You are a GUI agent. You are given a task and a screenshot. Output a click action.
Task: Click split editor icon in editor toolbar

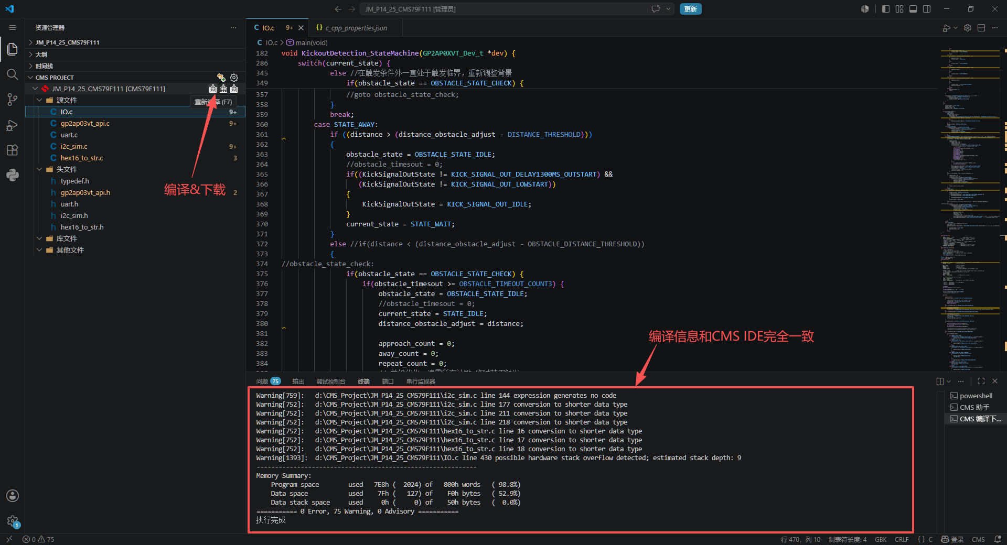(981, 28)
